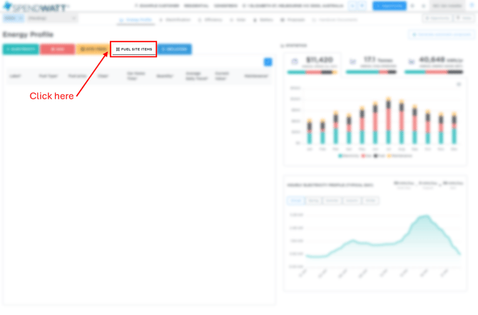This screenshot has height=315, width=478.
Task: Click the tonnes emissions card icon
Action: (x=352, y=62)
